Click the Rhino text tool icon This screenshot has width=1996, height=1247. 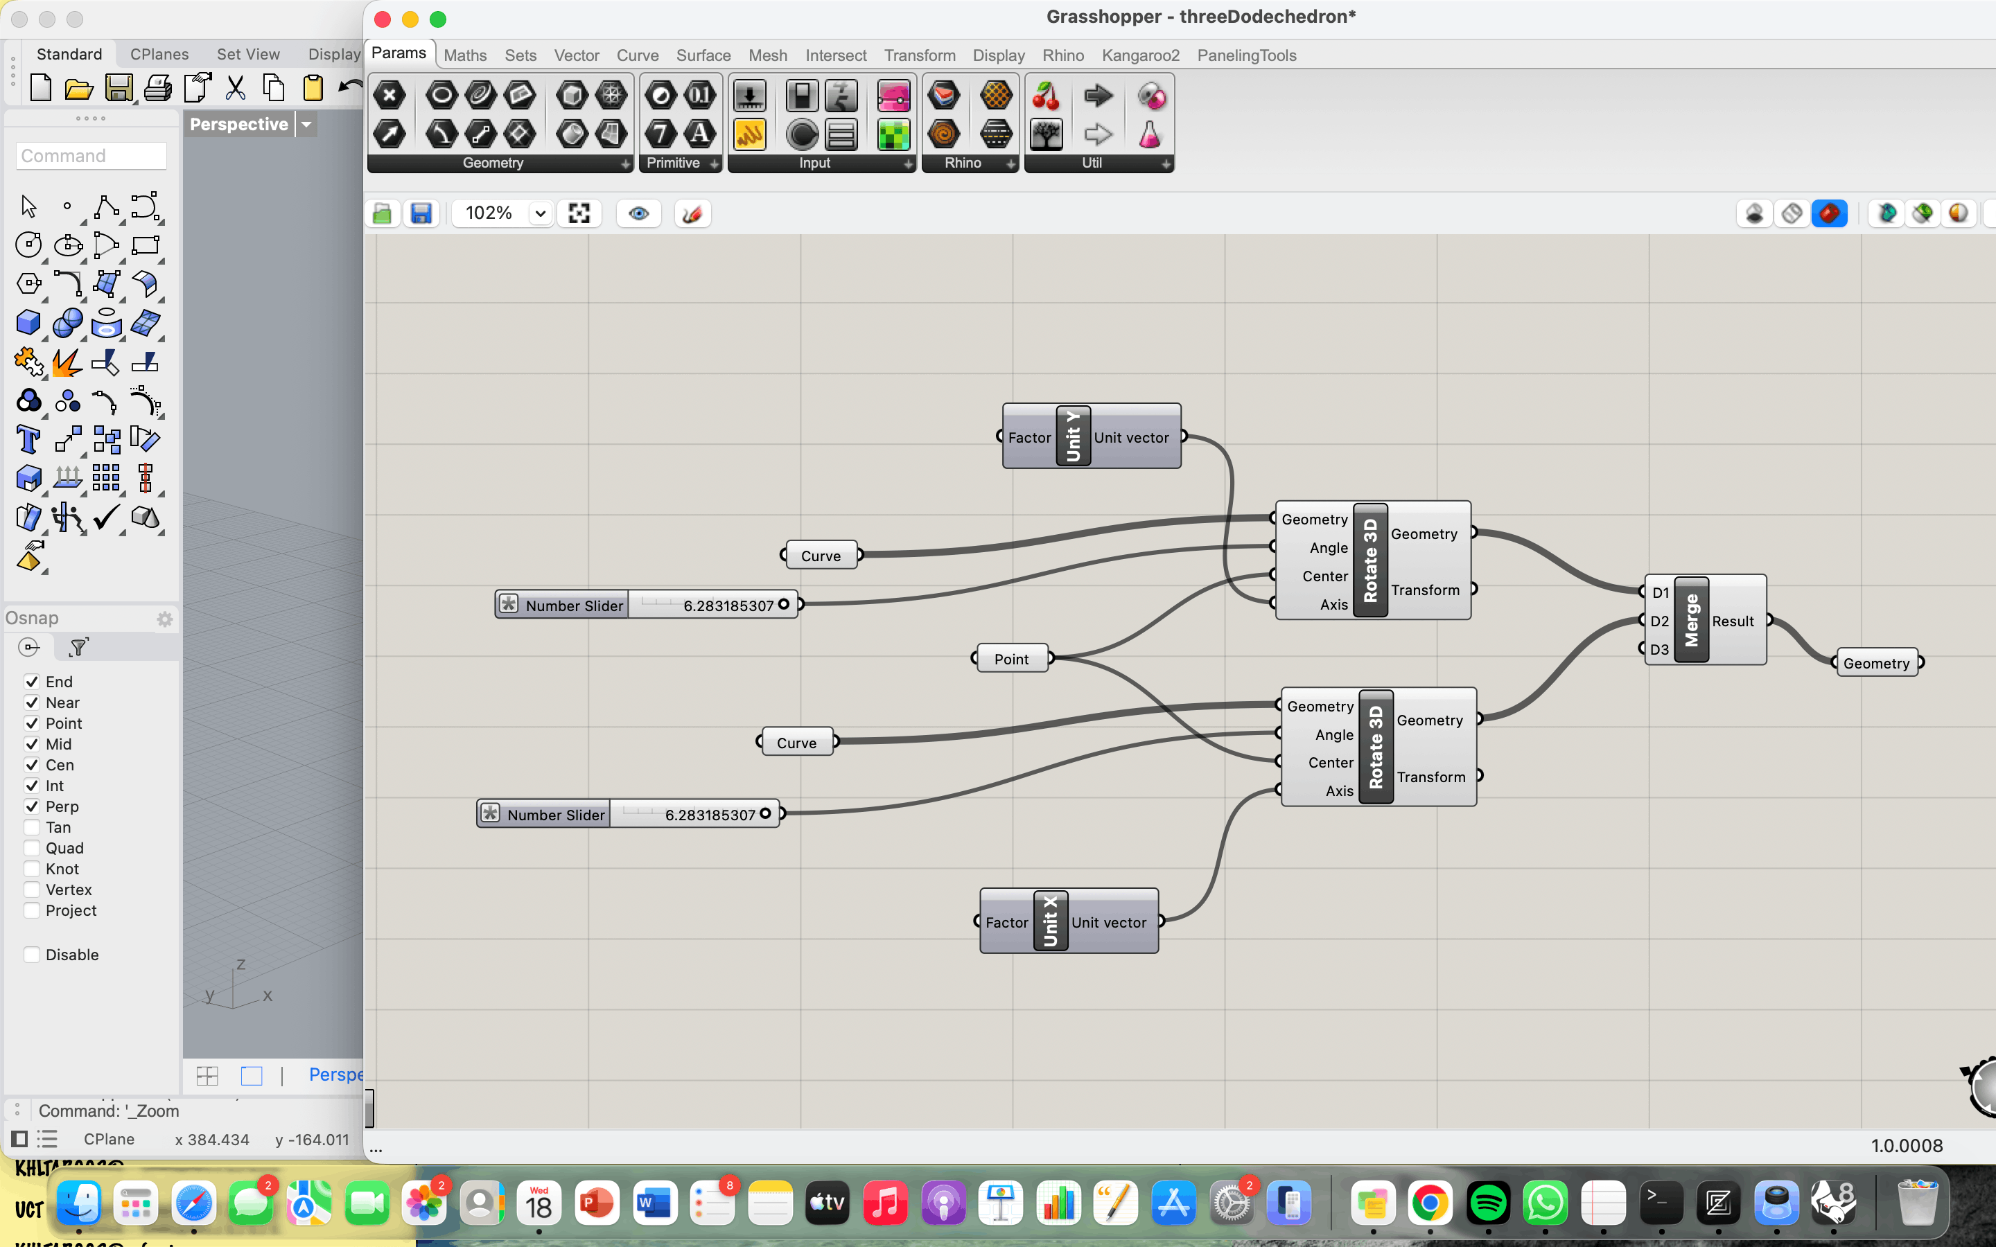pos(28,440)
